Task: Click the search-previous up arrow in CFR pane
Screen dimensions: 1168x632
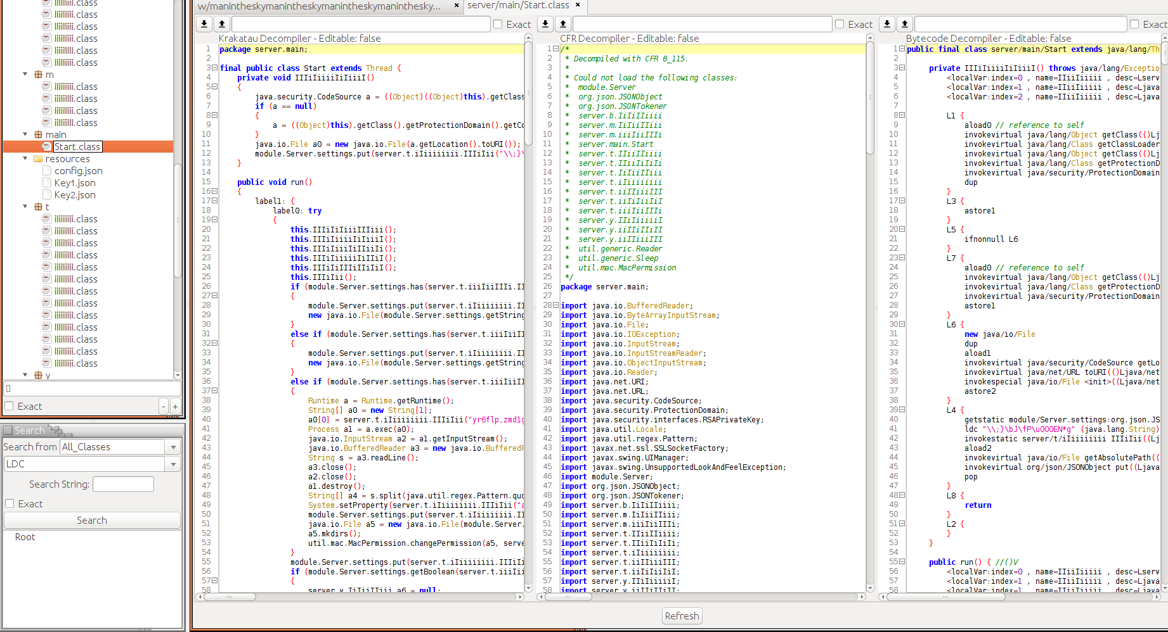Action: click(563, 24)
